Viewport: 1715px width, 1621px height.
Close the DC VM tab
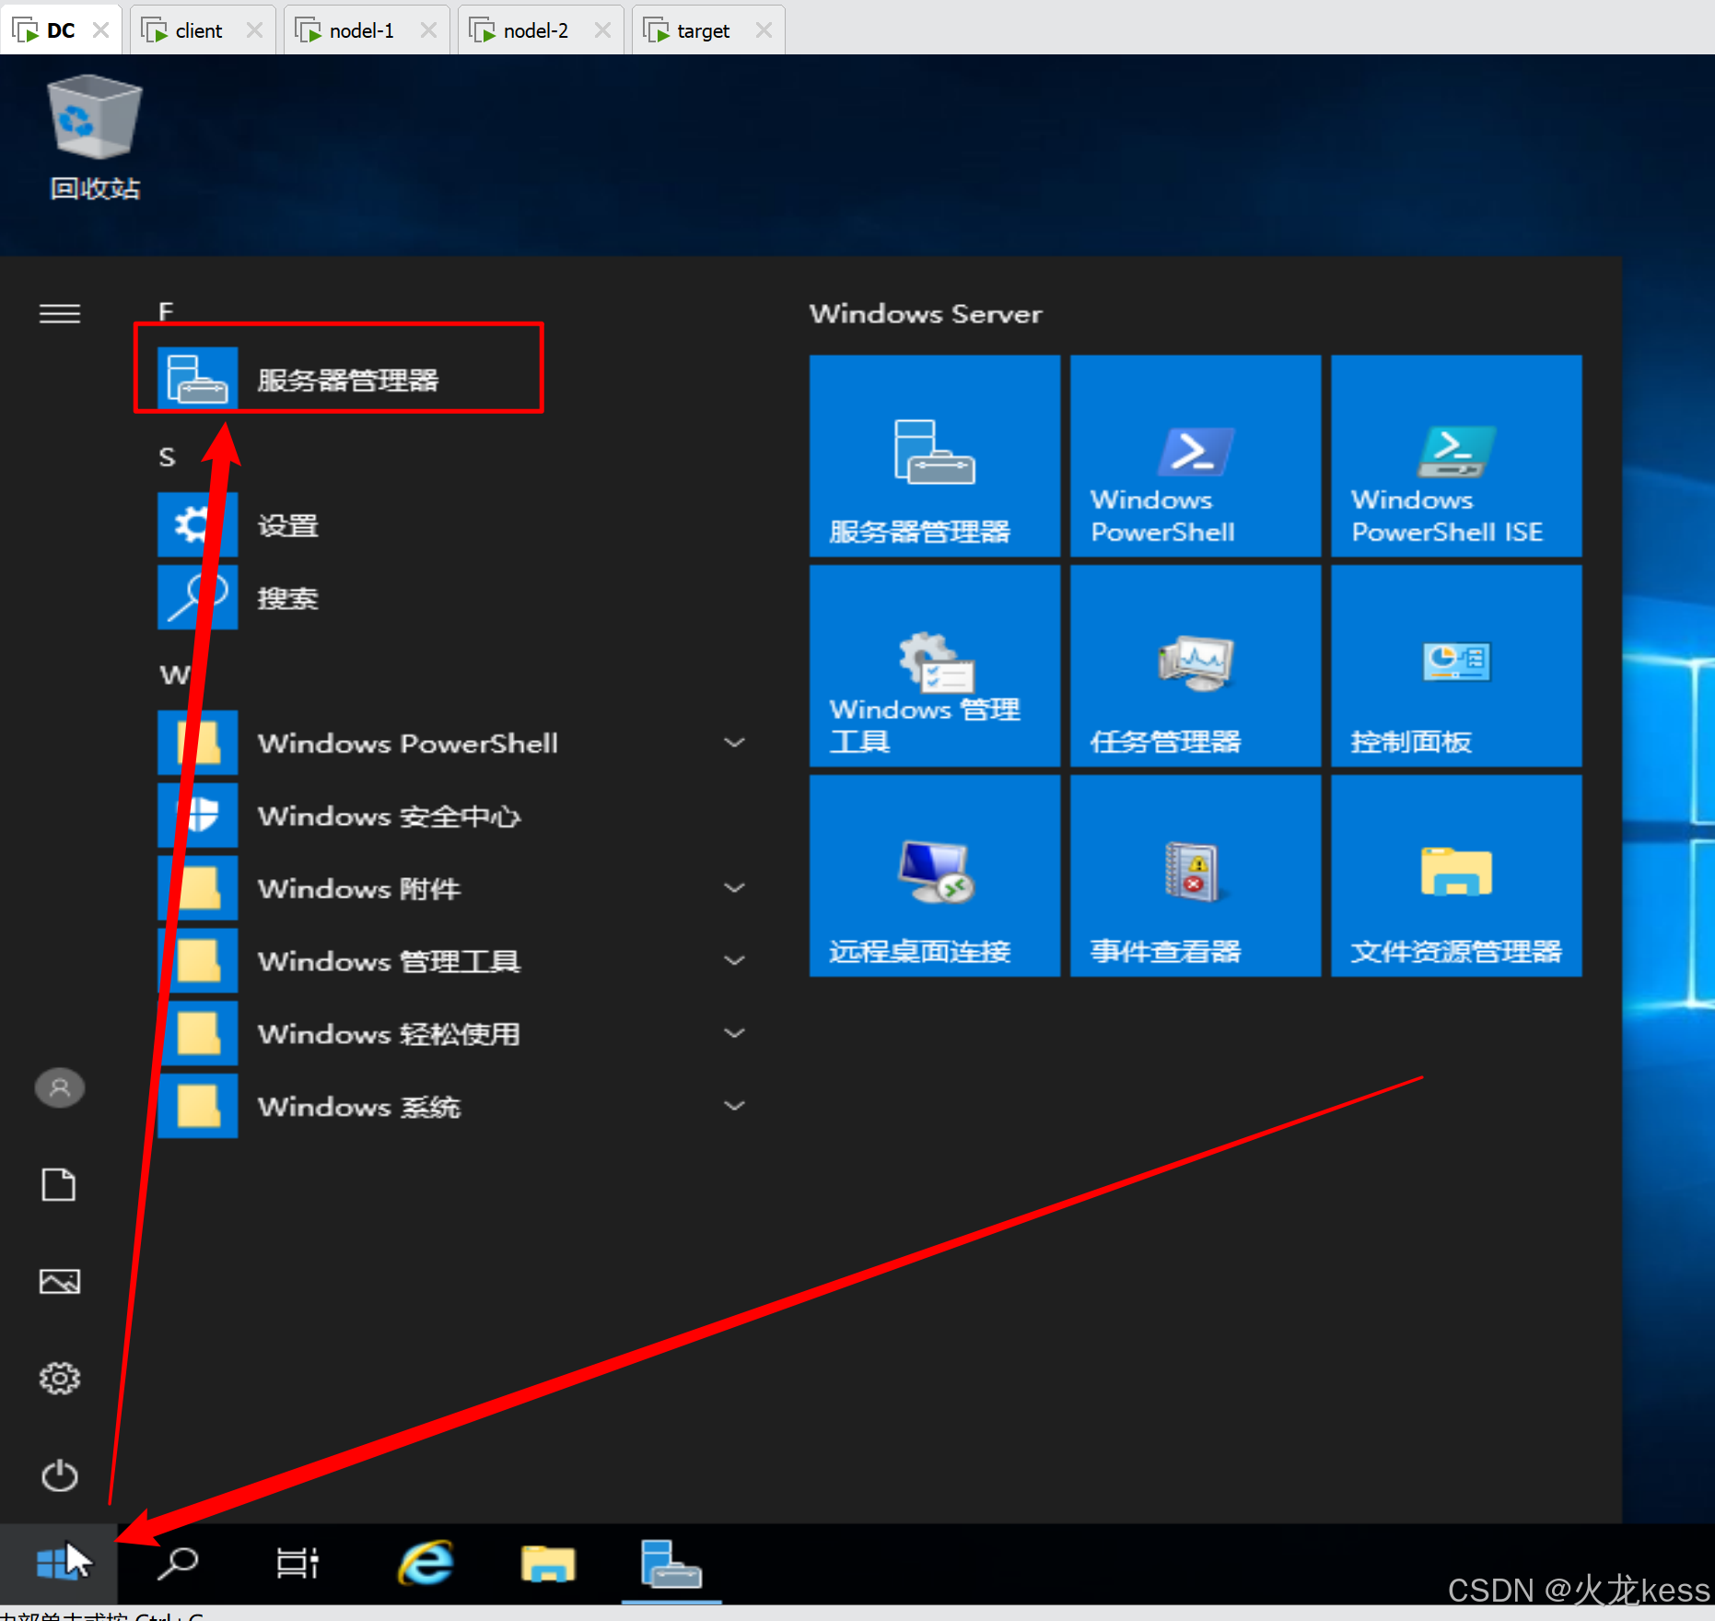101,30
